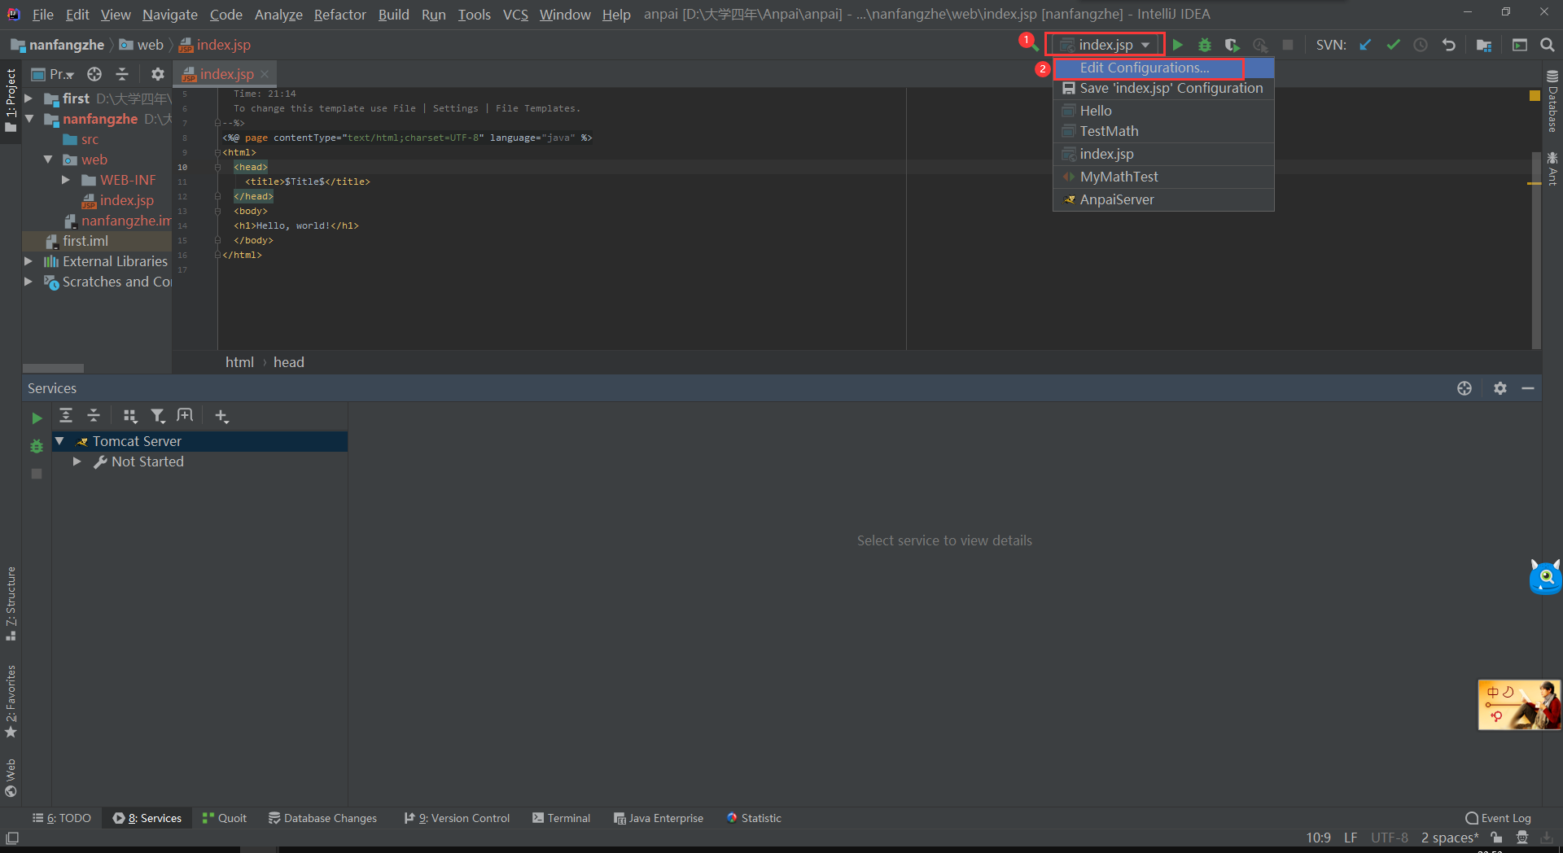Click the lock icon in the status bar
Screen dimensions: 1563x853
[x=1496, y=838]
